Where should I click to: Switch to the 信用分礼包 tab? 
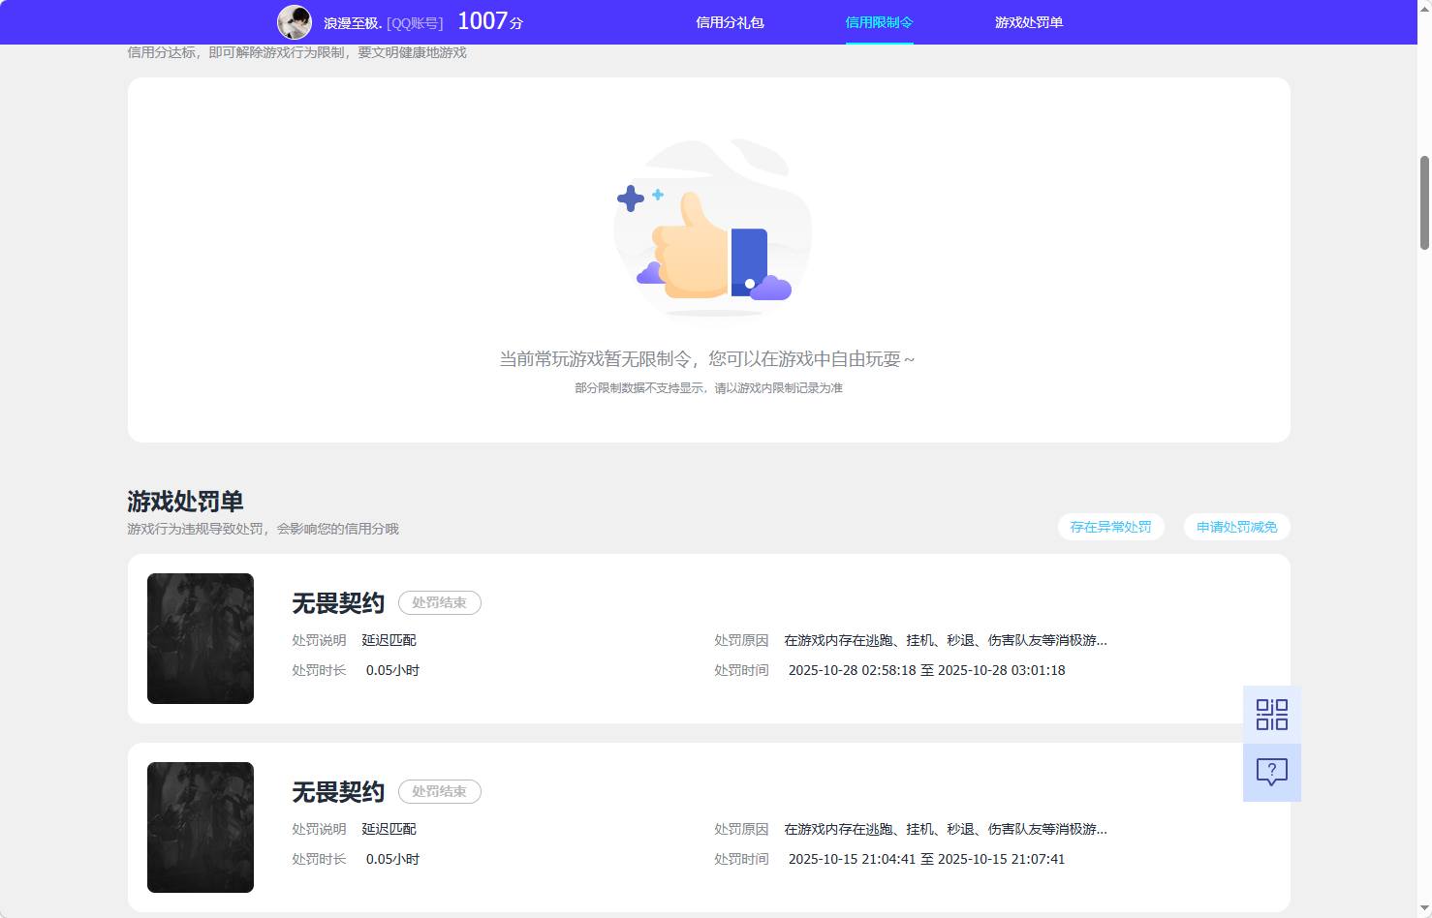point(729,21)
